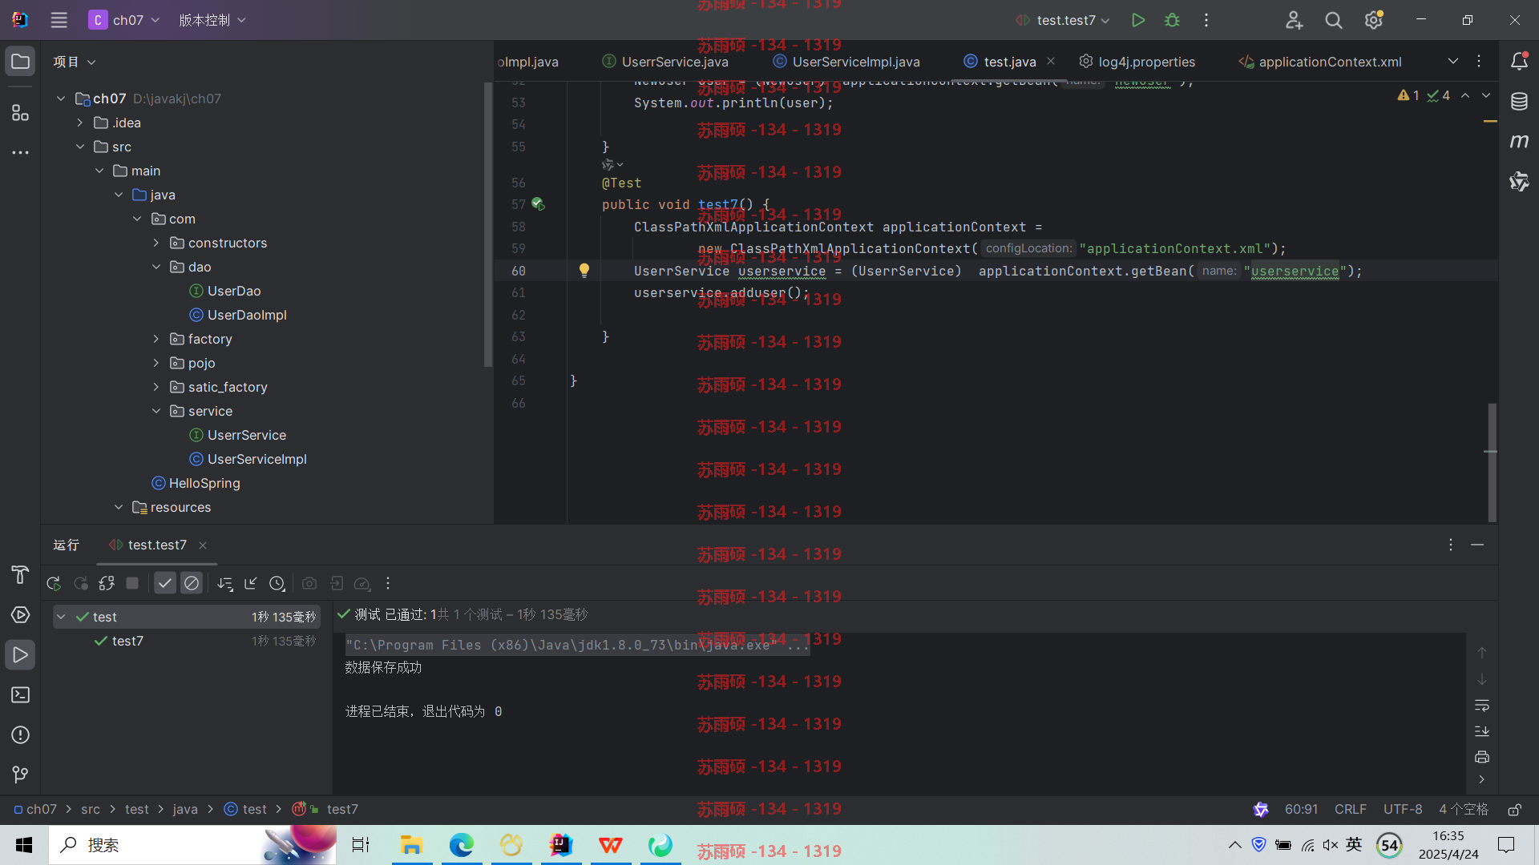Show the hidden editor tabs list
The image size is (1539, 865).
1453,62
